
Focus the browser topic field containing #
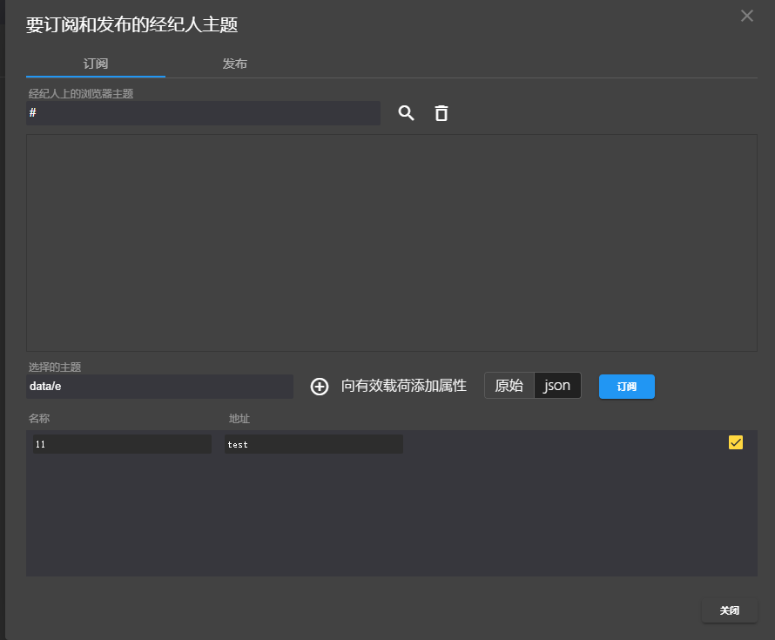tap(203, 113)
